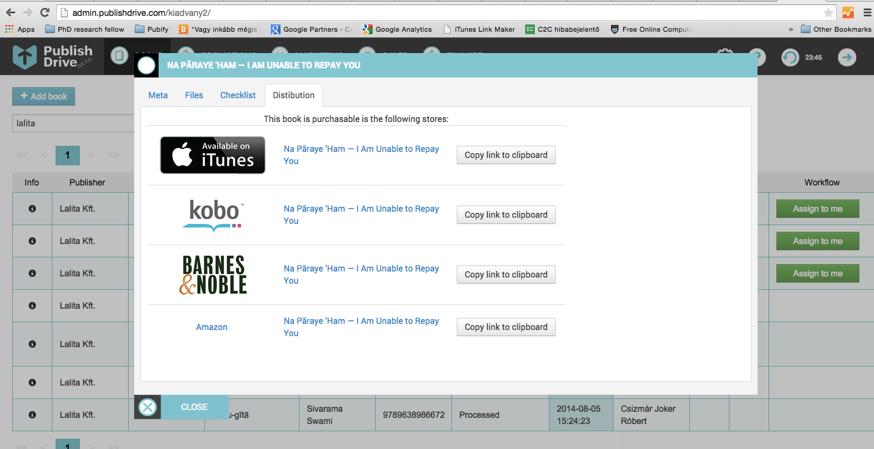Image resolution: width=874 pixels, height=449 pixels.
Task: Open the Google Analytics bookmark
Action: tap(397, 29)
